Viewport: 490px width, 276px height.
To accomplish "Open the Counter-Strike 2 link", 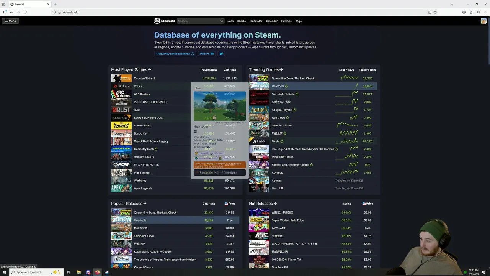I will coord(144,78).
